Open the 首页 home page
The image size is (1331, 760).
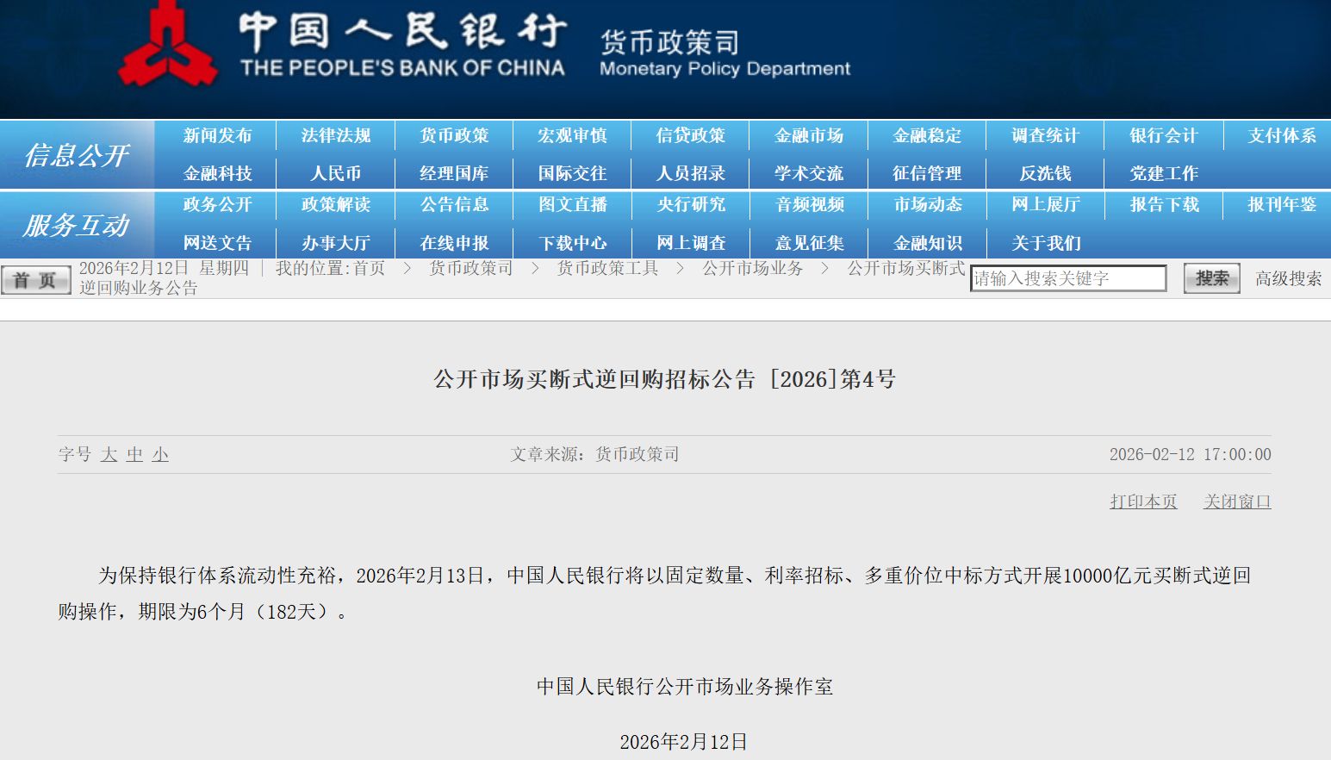tap(35, 278)
